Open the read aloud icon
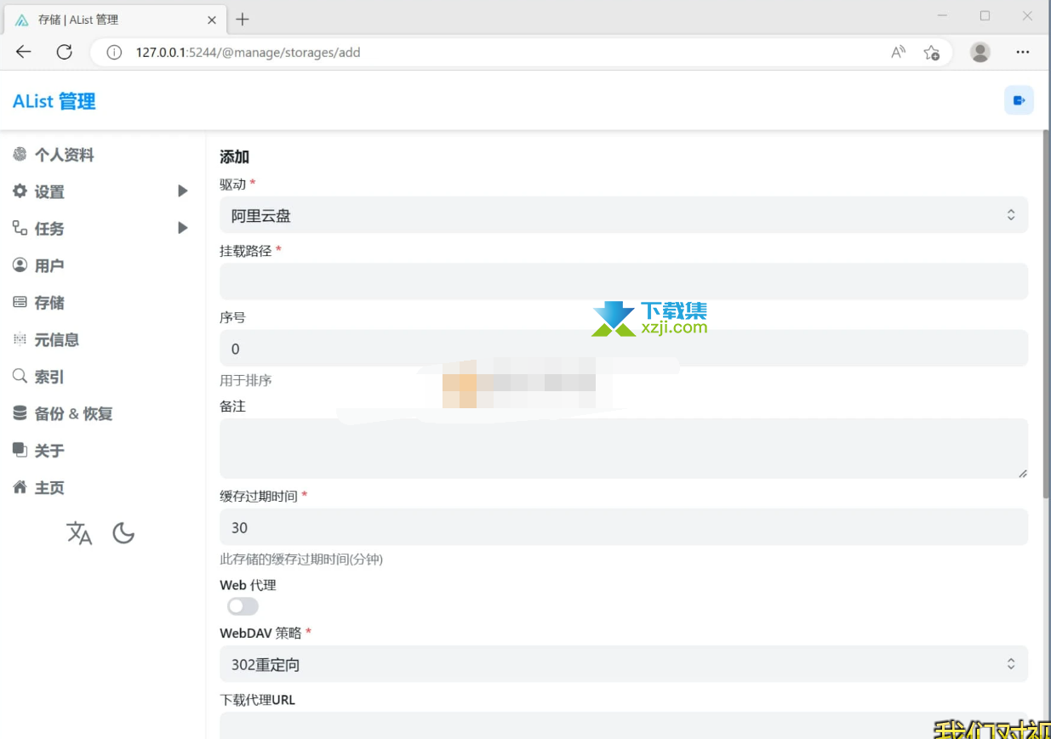1051x739 pixels. (x=898, y=53)
